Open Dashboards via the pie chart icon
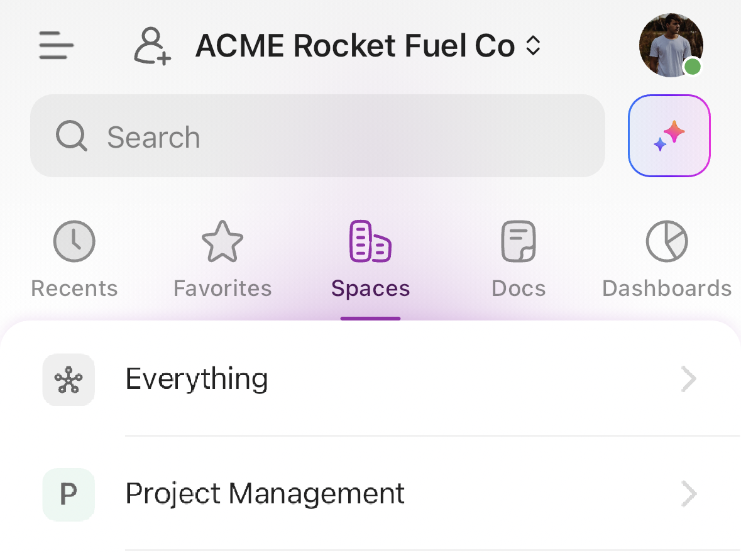 [x=666, y=241]
